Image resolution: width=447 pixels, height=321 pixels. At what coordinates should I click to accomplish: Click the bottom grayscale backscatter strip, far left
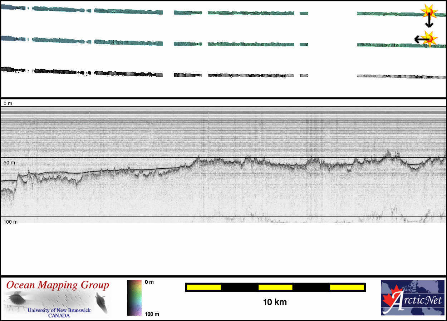pos(11,69)
